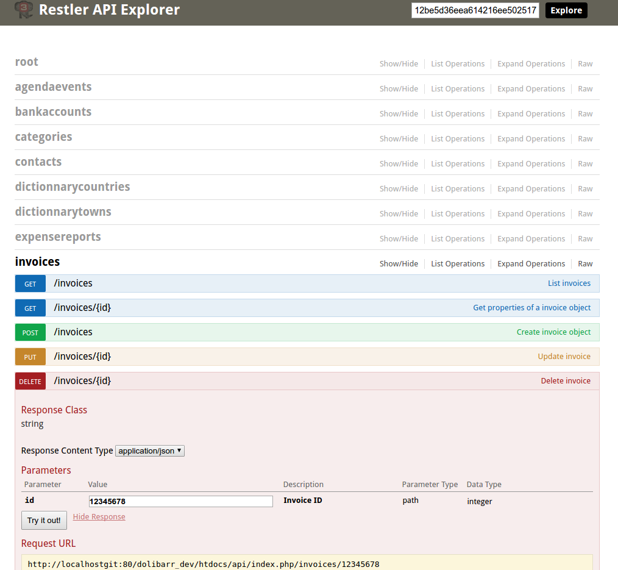This screenshot has height=570, width=618.
Task: Toggle Show/Hide for bankaccounts
Action: click(399, 113)
